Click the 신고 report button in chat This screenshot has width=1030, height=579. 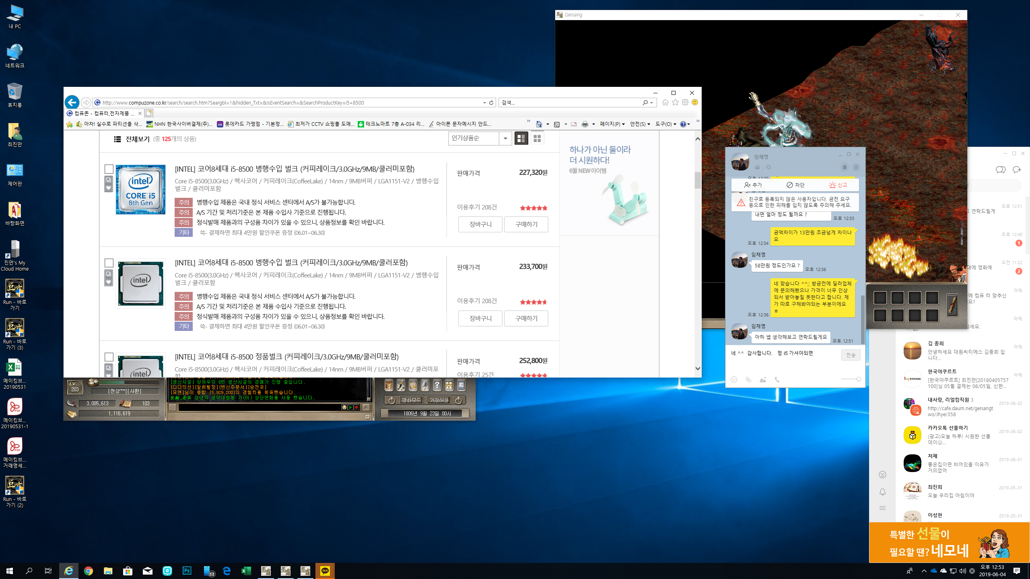pyautogui.click(x=838, y=185)
